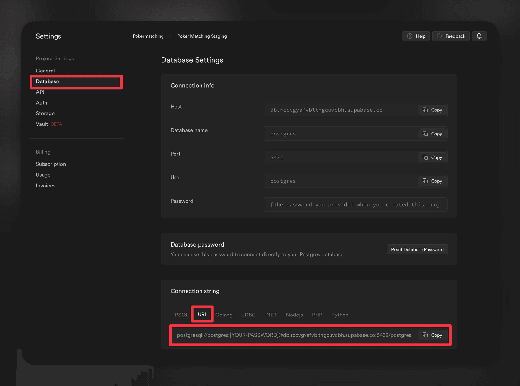Open notifications via the bell icon
Screen dimensions: 520x386
coord(479,36)
